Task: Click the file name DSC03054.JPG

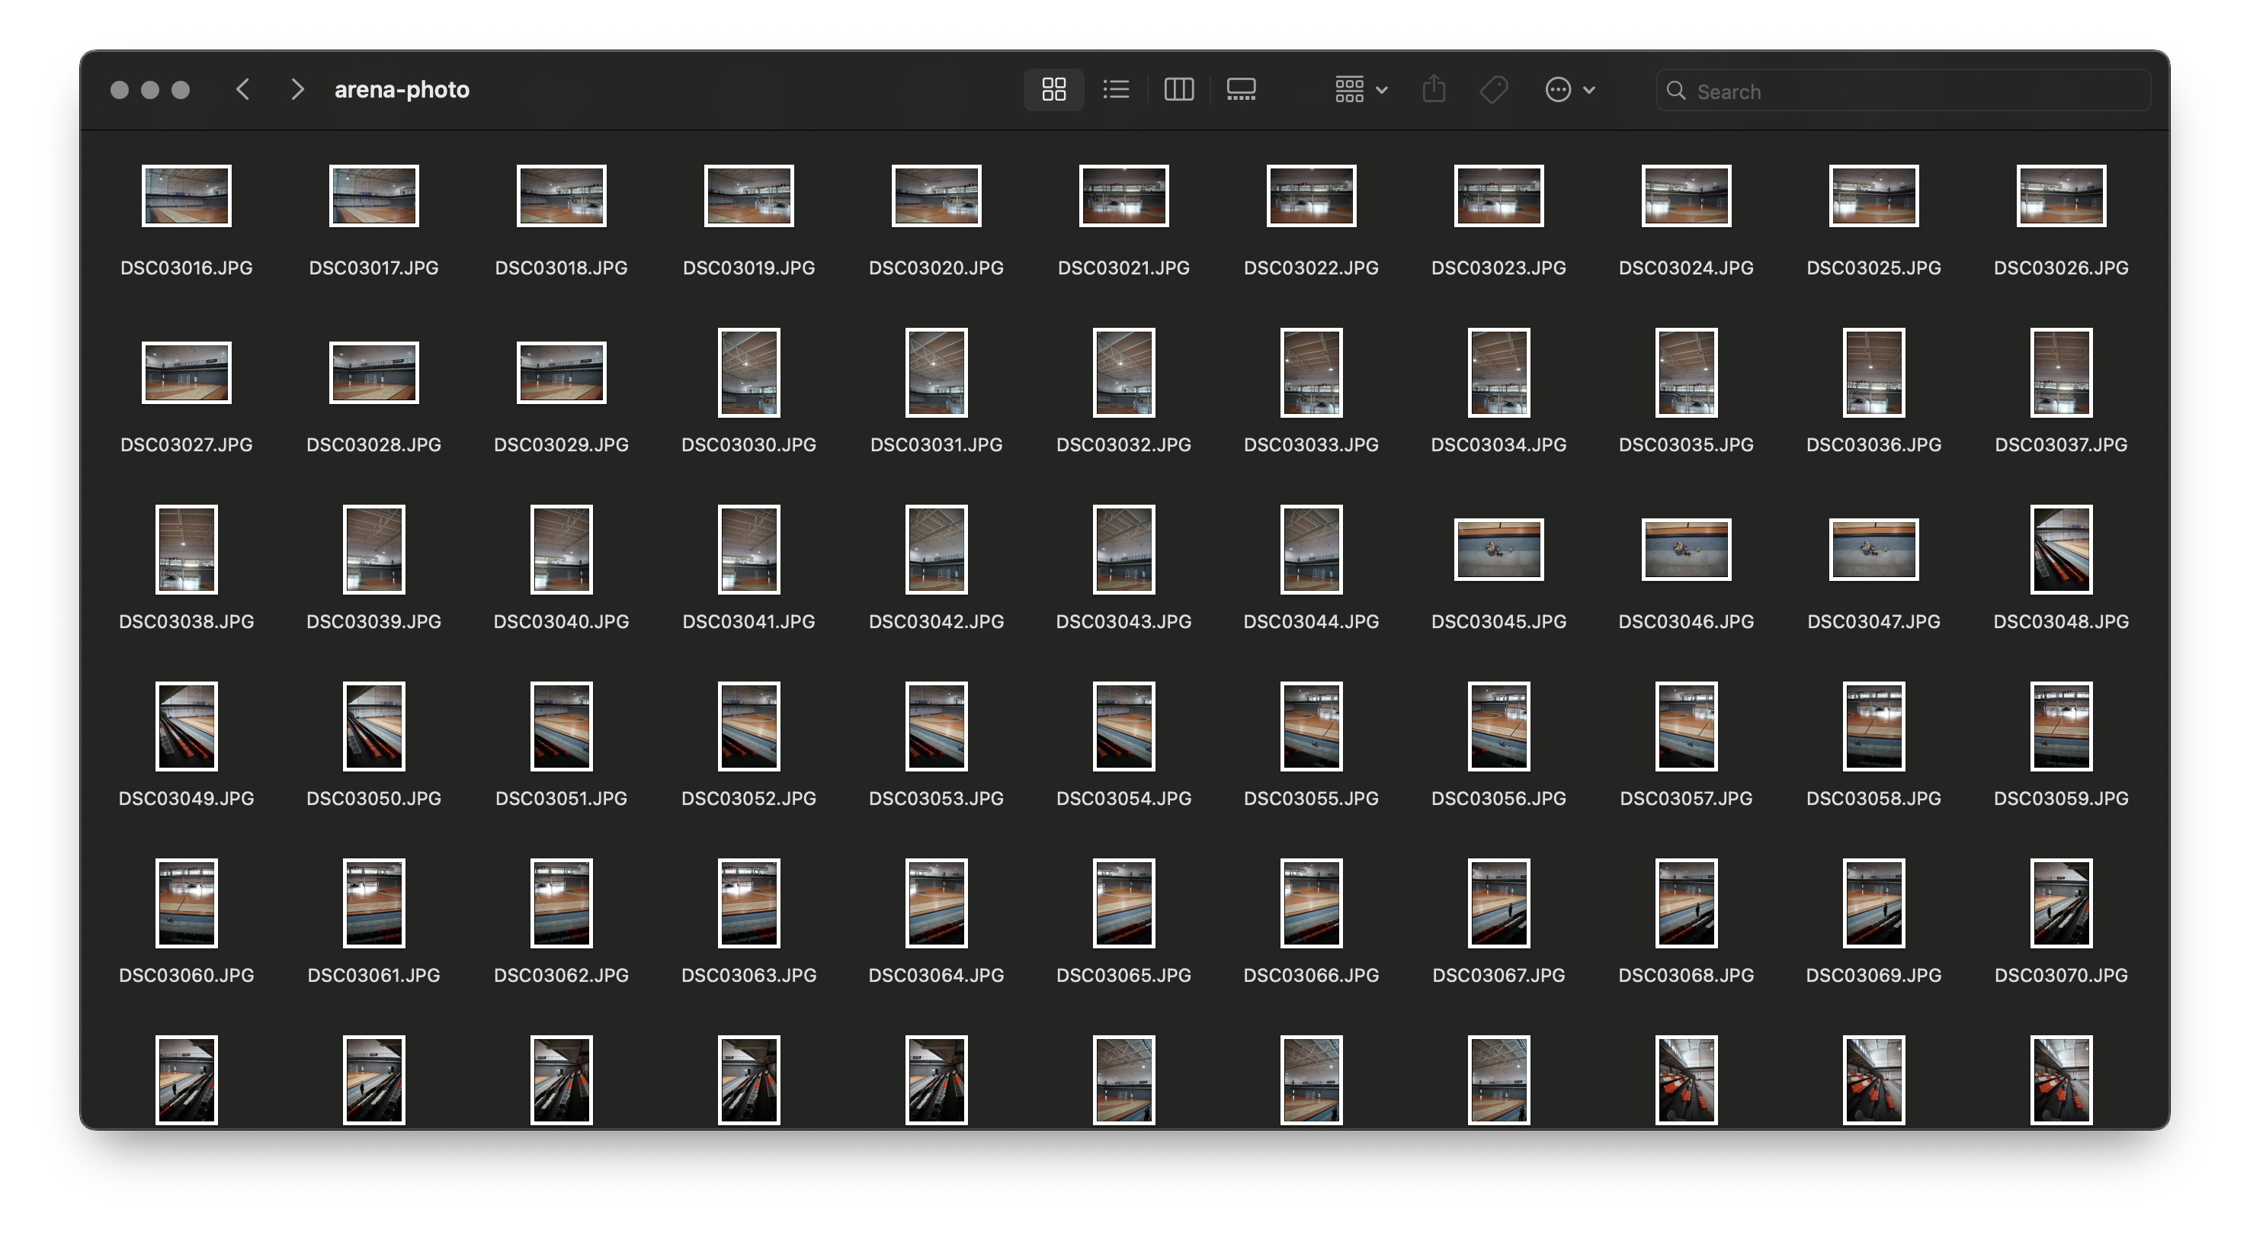Action: (x=1124, y=799)
